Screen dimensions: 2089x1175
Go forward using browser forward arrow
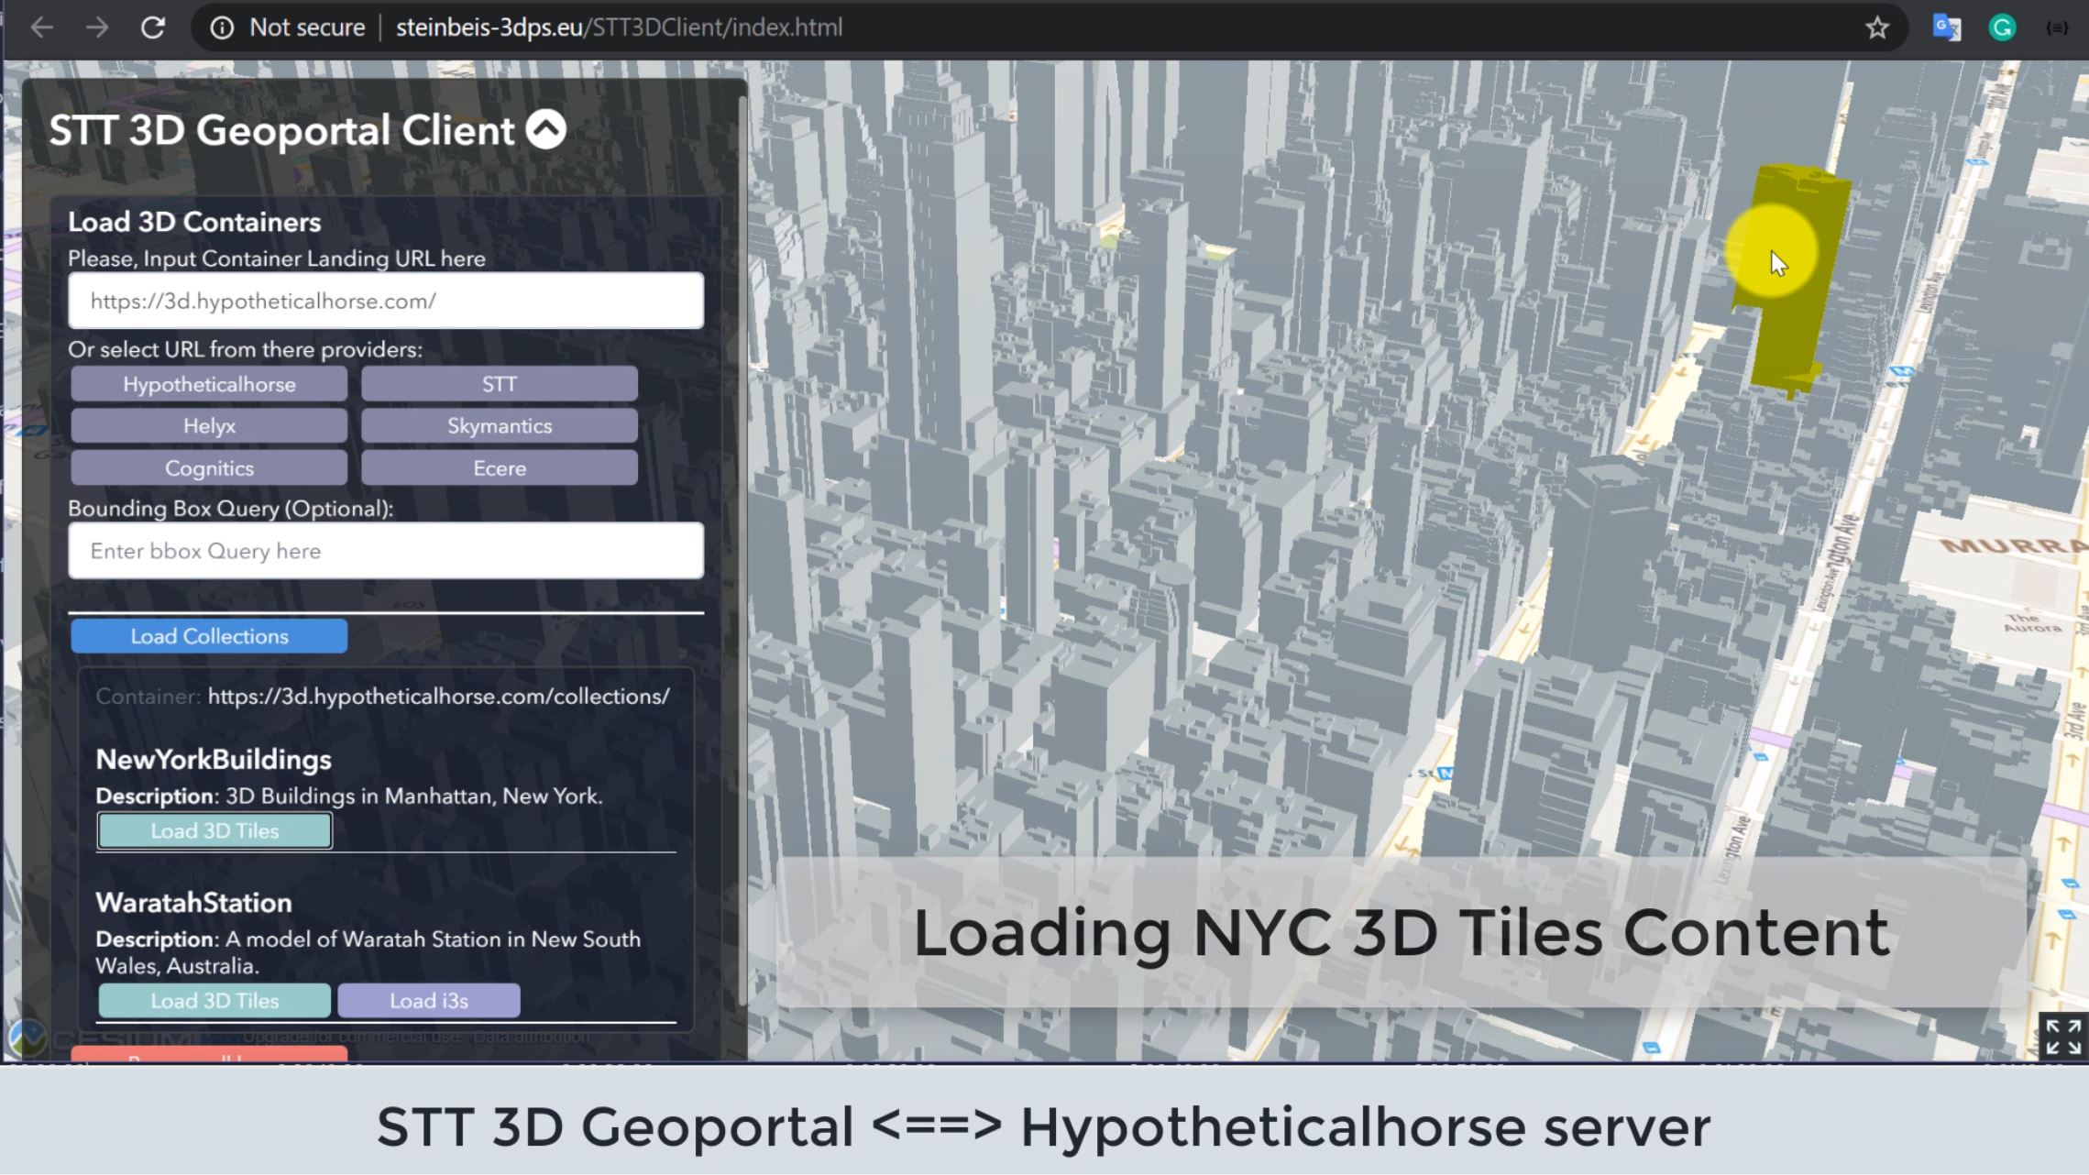[x=97, y=27]
